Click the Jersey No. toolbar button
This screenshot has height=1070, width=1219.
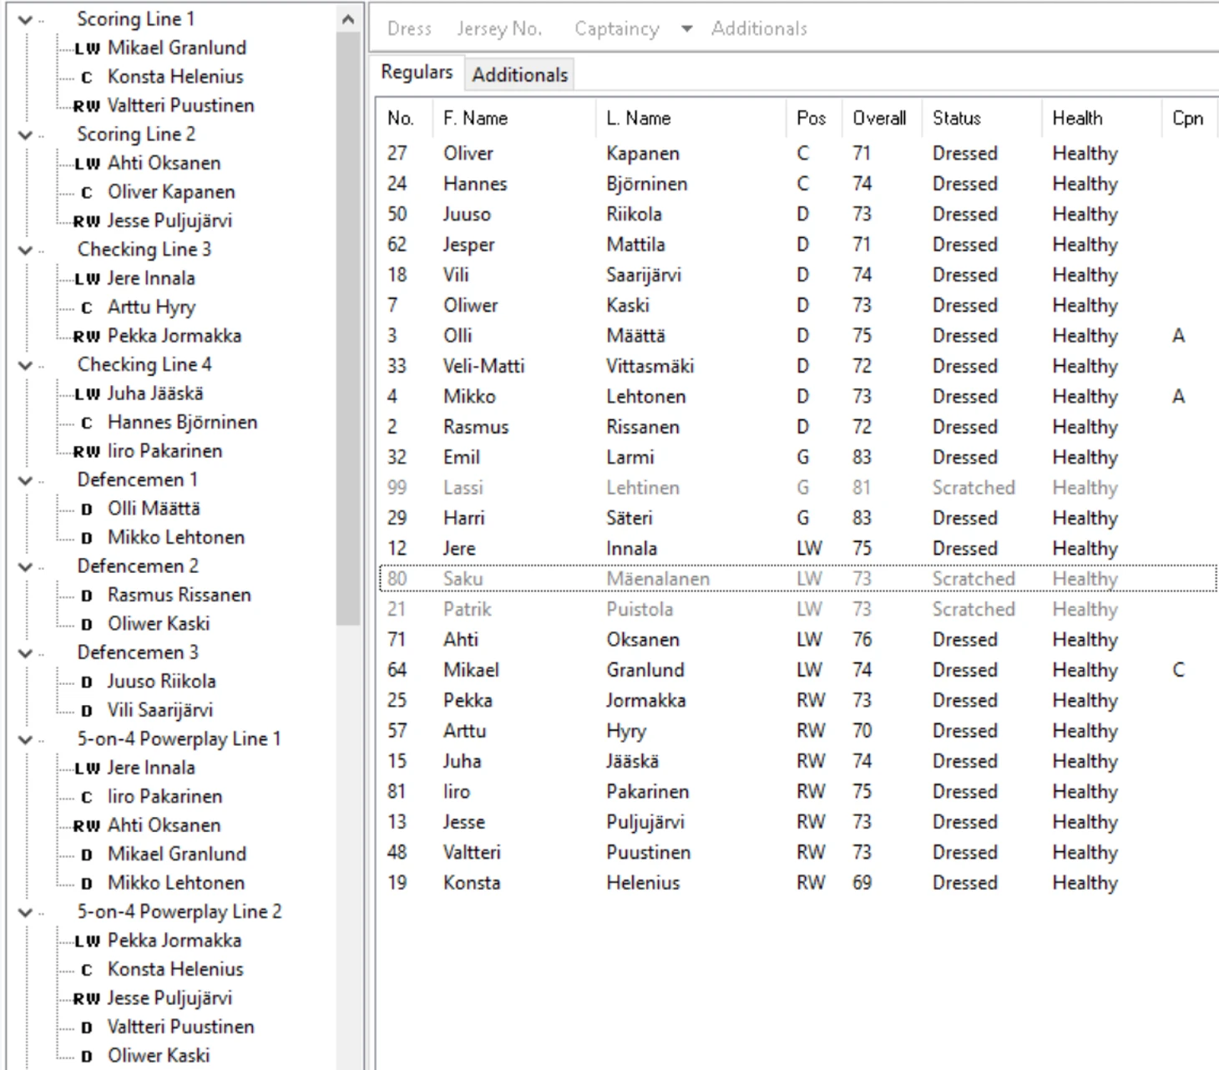click(x=499, y=29)
